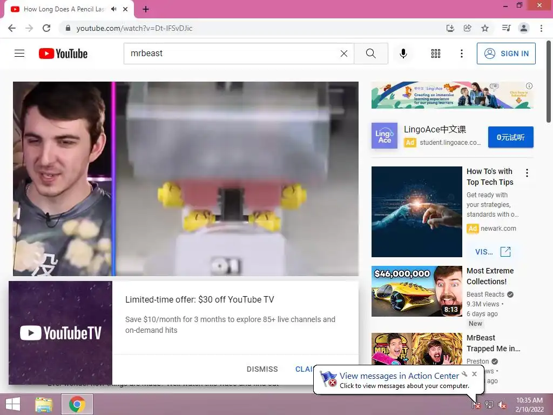Click the SIGN IN button
The height and width of the screenshot is (415, 553).
(x=506, y=53)
